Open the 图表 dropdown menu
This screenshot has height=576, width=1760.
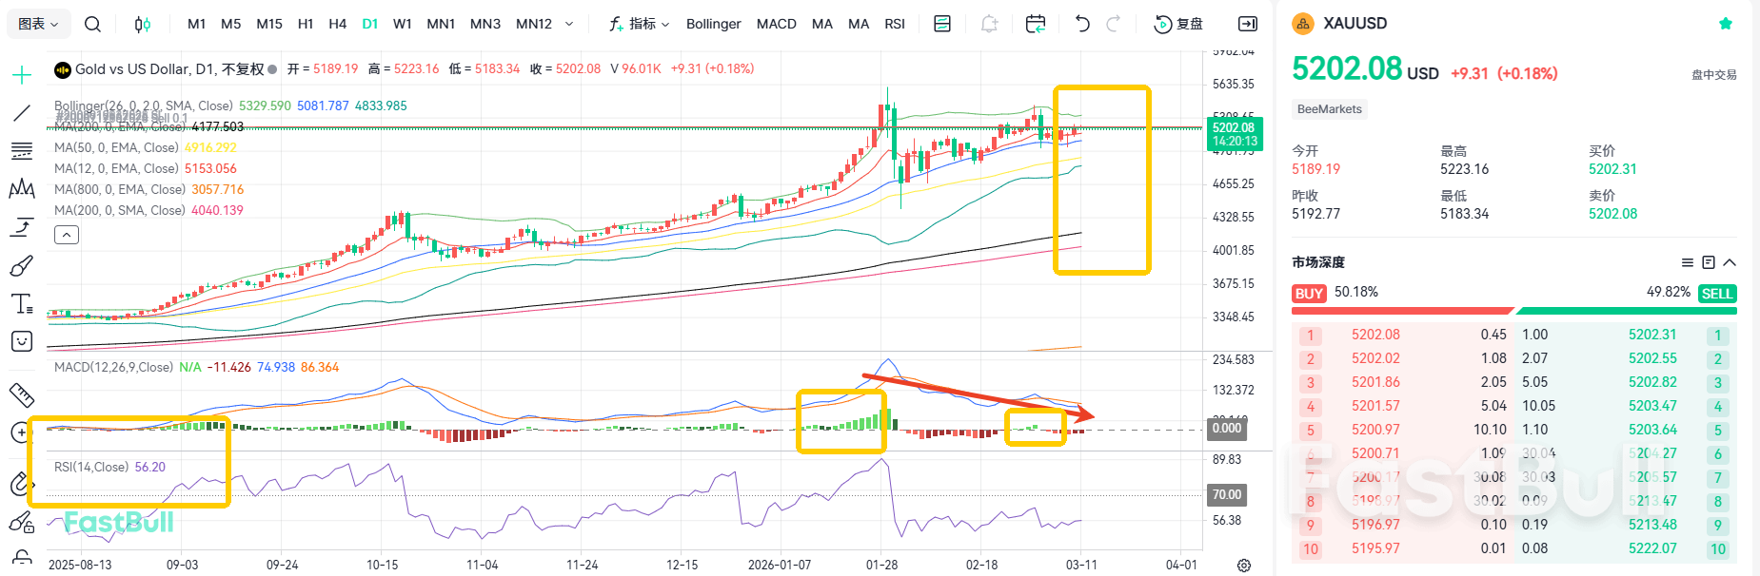tap(39, 24)
